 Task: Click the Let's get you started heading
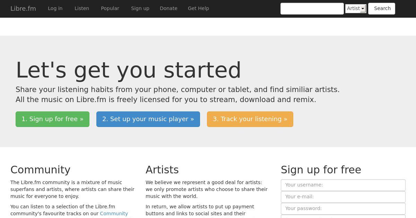pyautogui.click(x=128, y=70)
